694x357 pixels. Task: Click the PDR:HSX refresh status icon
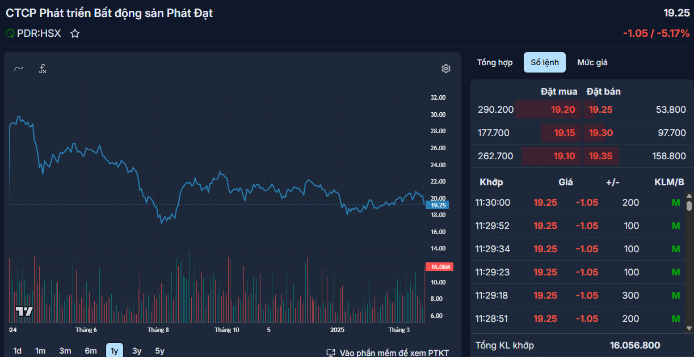pyautogui.click(x=10, y=33)
